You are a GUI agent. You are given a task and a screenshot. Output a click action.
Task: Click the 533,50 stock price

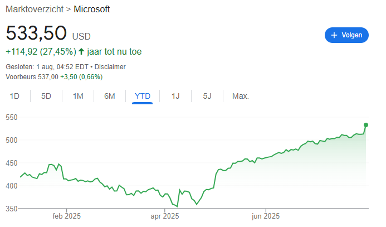coord(37,33)
